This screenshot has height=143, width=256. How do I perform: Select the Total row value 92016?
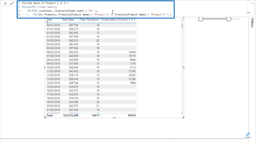pos(132,115)
